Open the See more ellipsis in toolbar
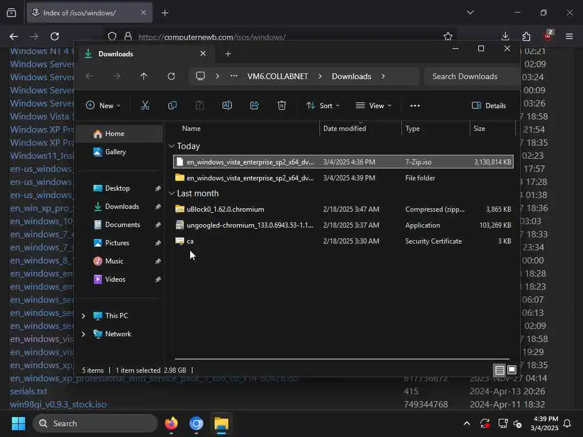 415,105
